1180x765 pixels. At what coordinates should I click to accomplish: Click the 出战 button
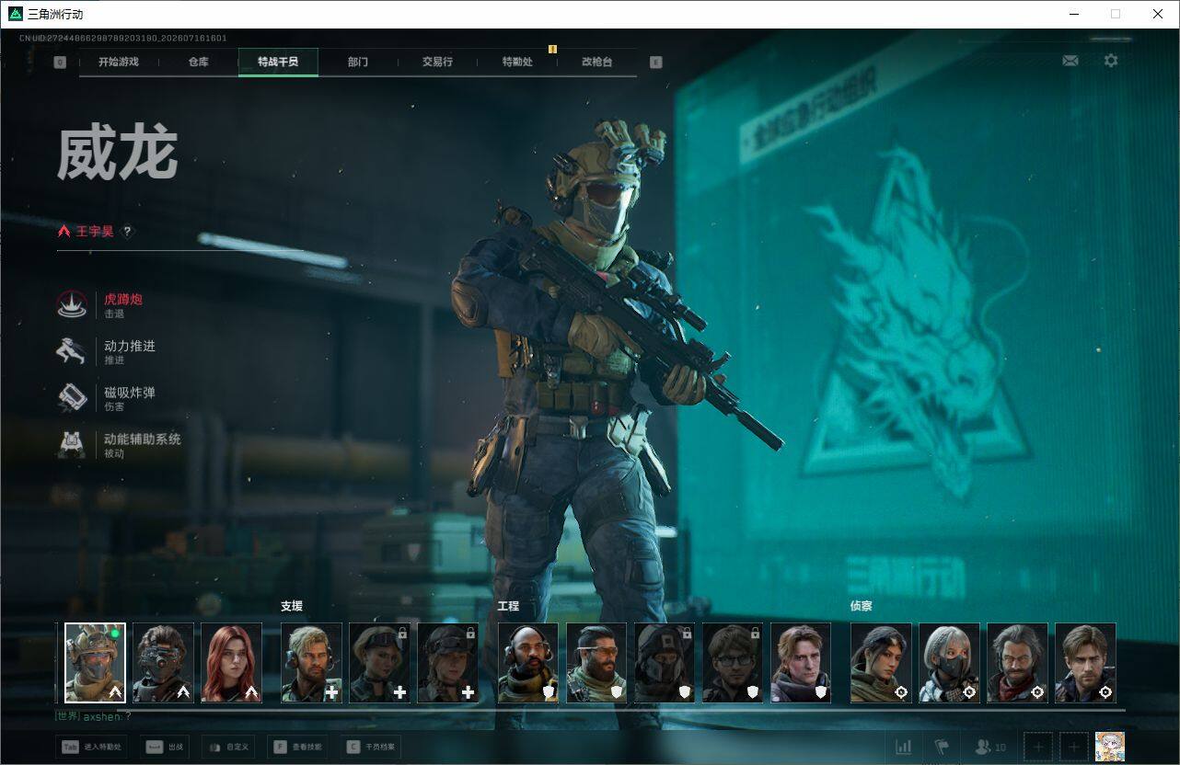pyautogui.click(x=165, y=747)
